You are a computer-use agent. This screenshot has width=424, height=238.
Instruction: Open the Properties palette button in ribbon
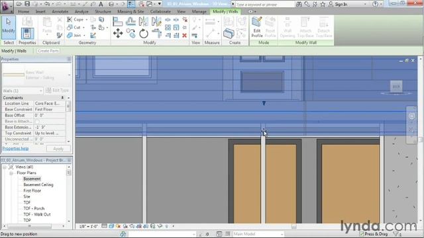[x=27, y=34]
